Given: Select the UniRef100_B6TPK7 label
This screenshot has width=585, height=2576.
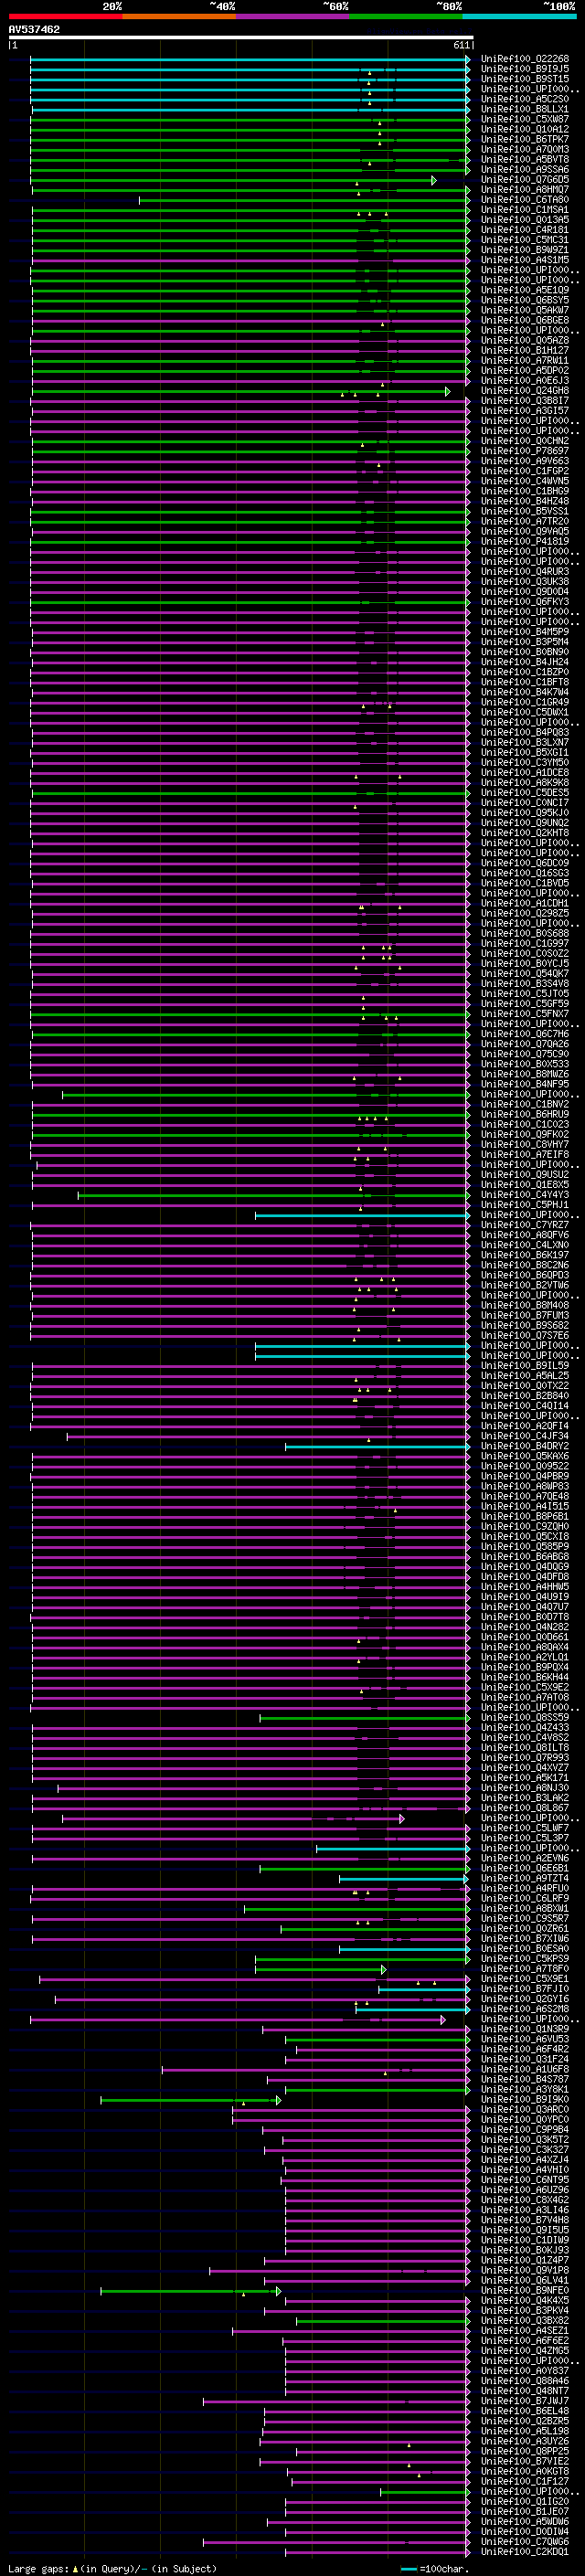Looking at the screenshot, I should [524, 139].
